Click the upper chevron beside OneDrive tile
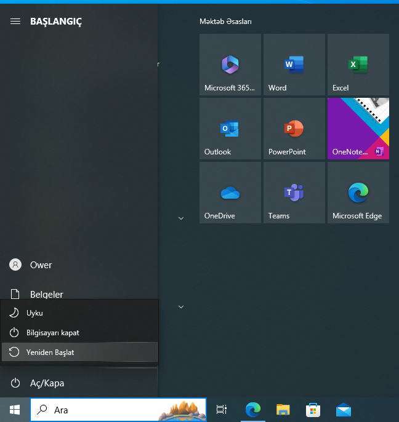 (x=181, y=218)
